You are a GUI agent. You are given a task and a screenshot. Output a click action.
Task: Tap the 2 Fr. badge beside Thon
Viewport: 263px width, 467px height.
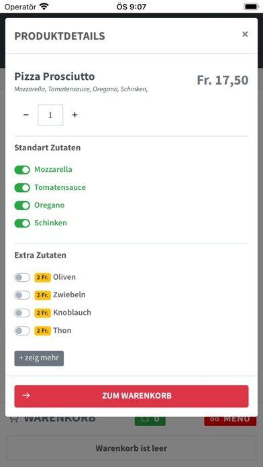[x=42, y=331]
